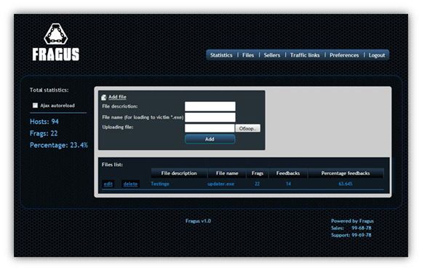Click the Feedbacks column header

(288, 173)
